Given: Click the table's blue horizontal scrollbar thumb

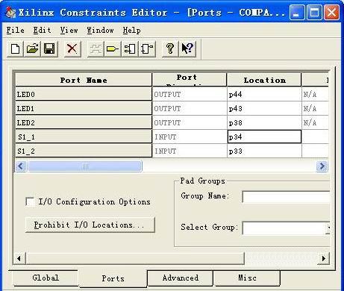Looking at the screenshot, I should pyautogui.click(x=85, y=166).
